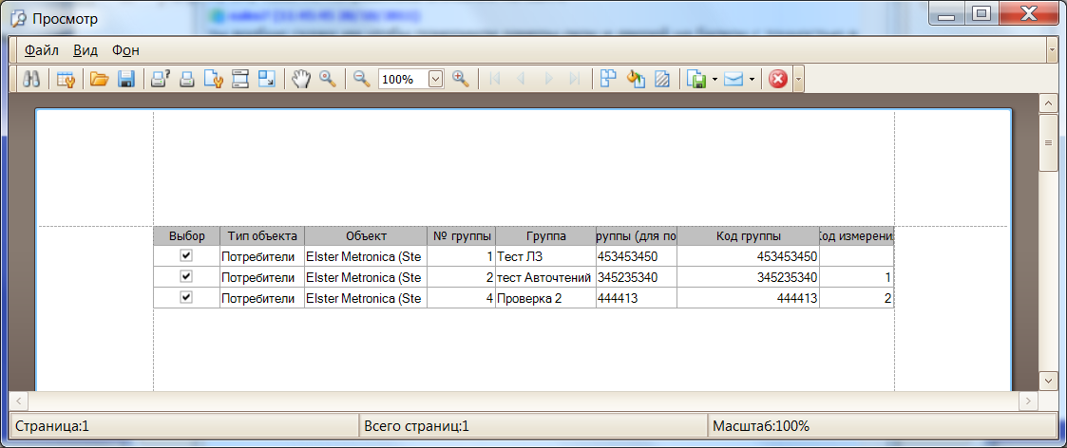Click the horizontal scrollbar right arrow
The image size is (1067, 448).
coord(1026,401)
